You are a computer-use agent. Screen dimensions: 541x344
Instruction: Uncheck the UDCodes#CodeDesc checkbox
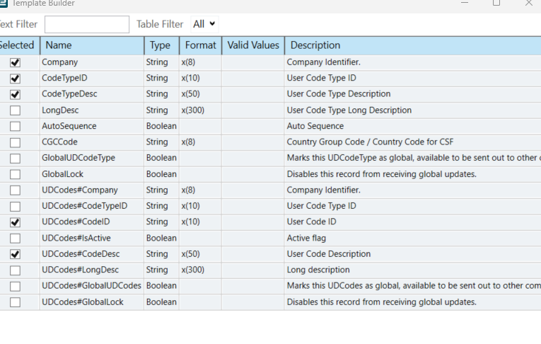(x=15, y=254)
